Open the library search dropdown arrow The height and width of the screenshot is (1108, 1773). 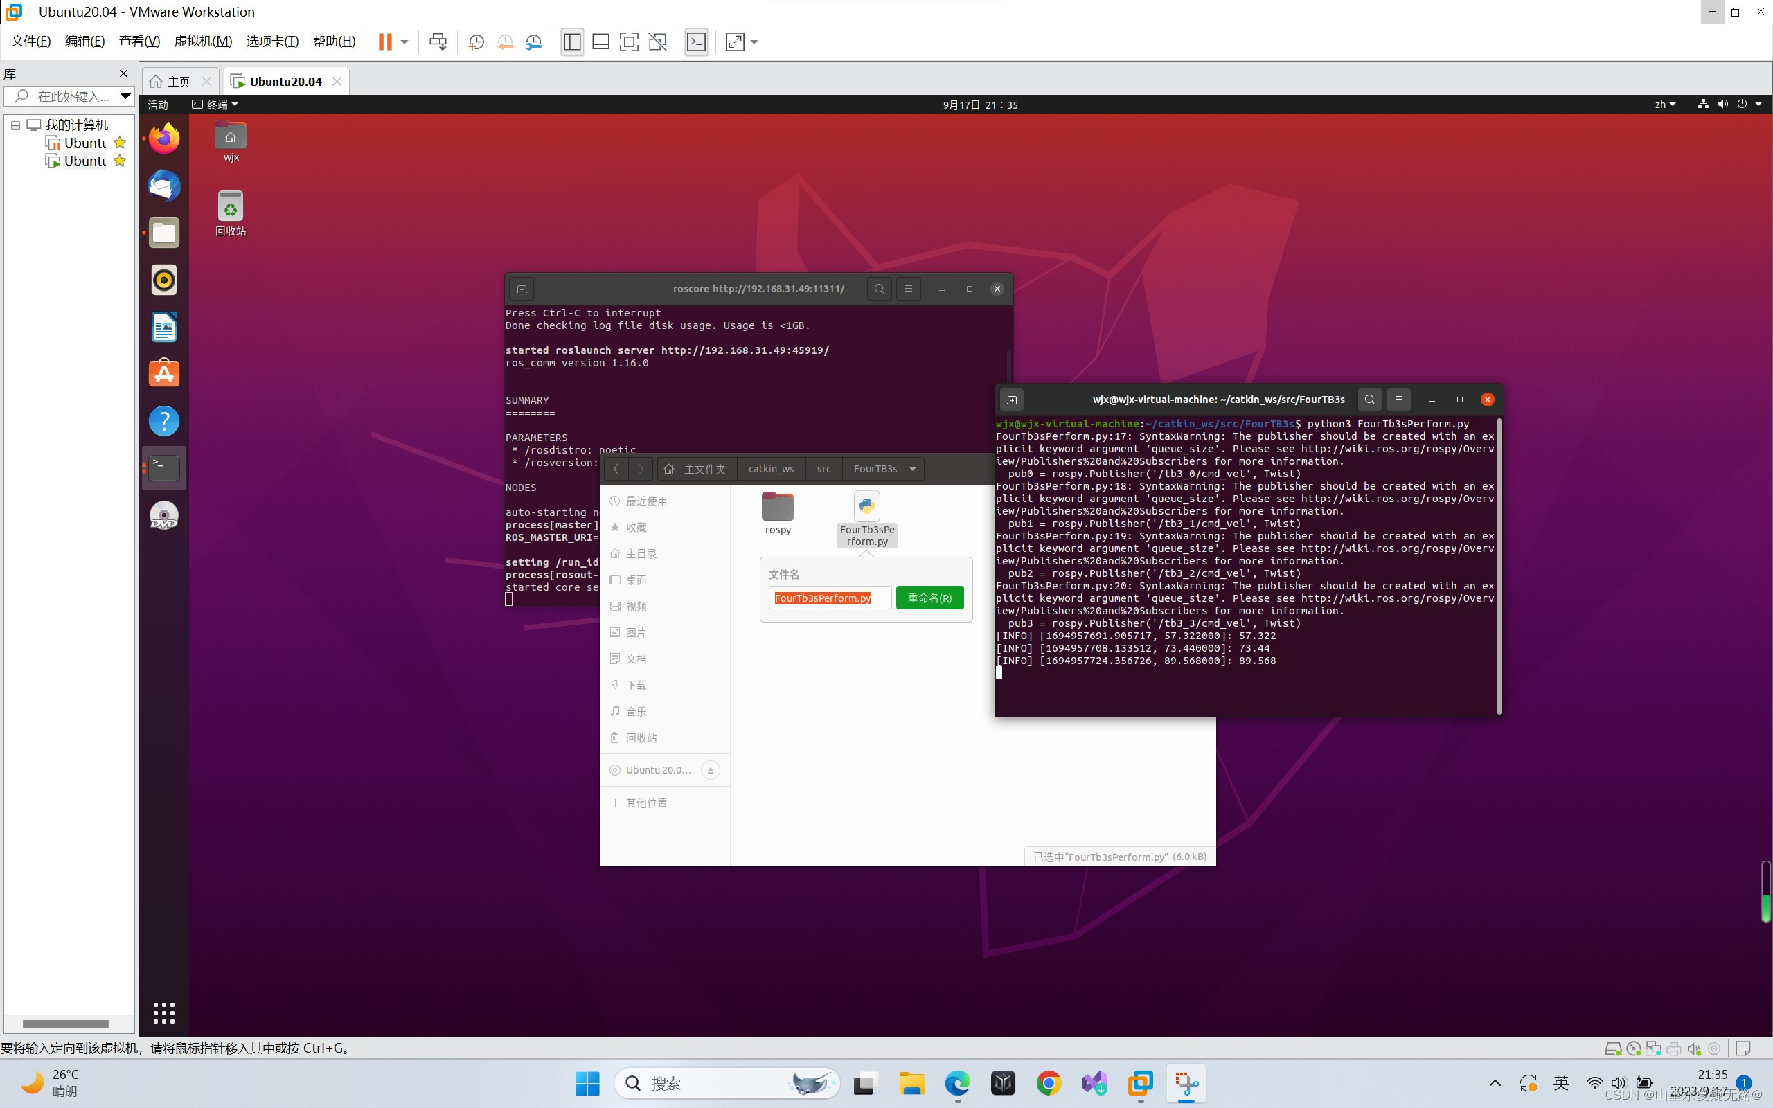tap(125, 96)
